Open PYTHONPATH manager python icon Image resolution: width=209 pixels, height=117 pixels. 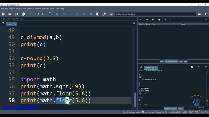(x=111, y=14)
